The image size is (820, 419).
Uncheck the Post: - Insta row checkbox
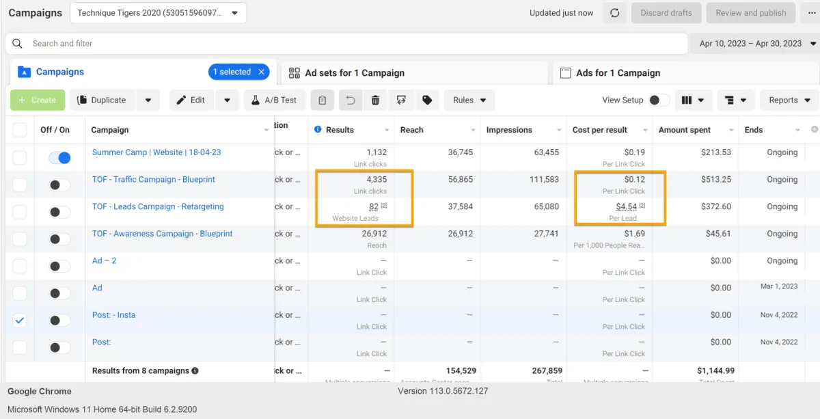tap(20, 321)
